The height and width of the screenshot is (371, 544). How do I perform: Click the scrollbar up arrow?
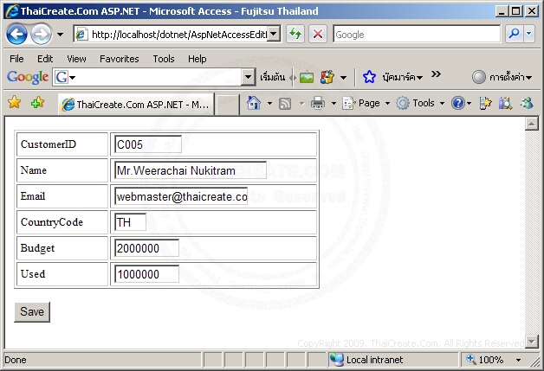pos(532,124)
